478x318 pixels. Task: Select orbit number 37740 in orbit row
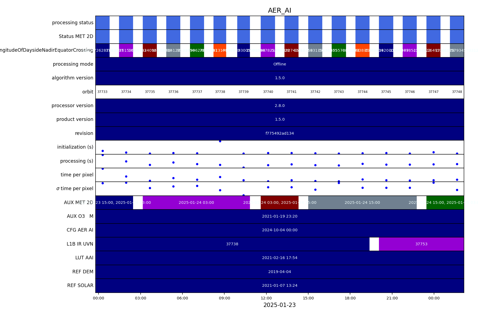click(x=268, y=92)
